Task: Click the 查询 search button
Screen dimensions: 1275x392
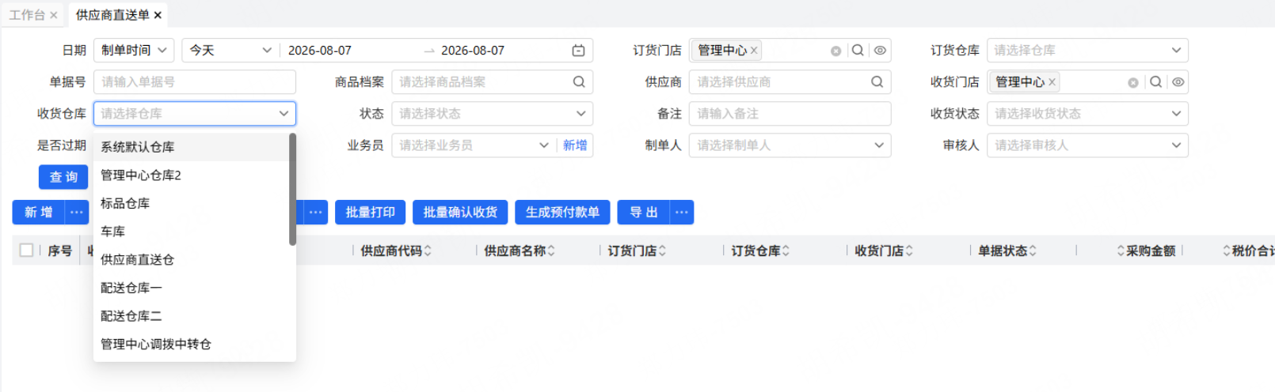Action: point(63,177)
